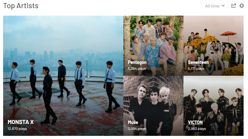248x139 pixels.
Task: Click the Top Artists heading
Action: (21, 6)
